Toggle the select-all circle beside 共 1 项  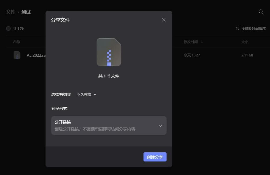pyautogui.click(x=8, y=28)
